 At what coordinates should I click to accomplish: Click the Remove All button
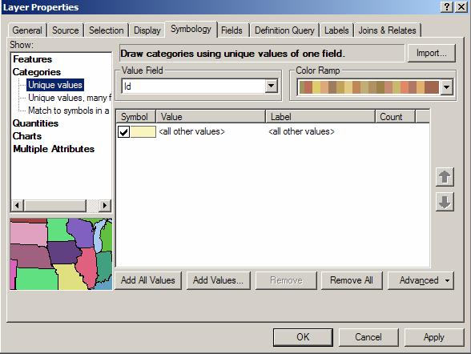(x=352, y=280)
